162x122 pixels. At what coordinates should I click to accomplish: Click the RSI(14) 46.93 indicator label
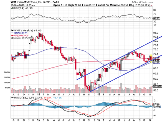[x=23, y=8]
